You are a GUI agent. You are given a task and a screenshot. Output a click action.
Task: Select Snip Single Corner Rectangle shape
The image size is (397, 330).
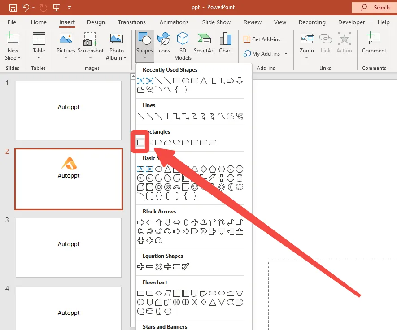[159, 143]
